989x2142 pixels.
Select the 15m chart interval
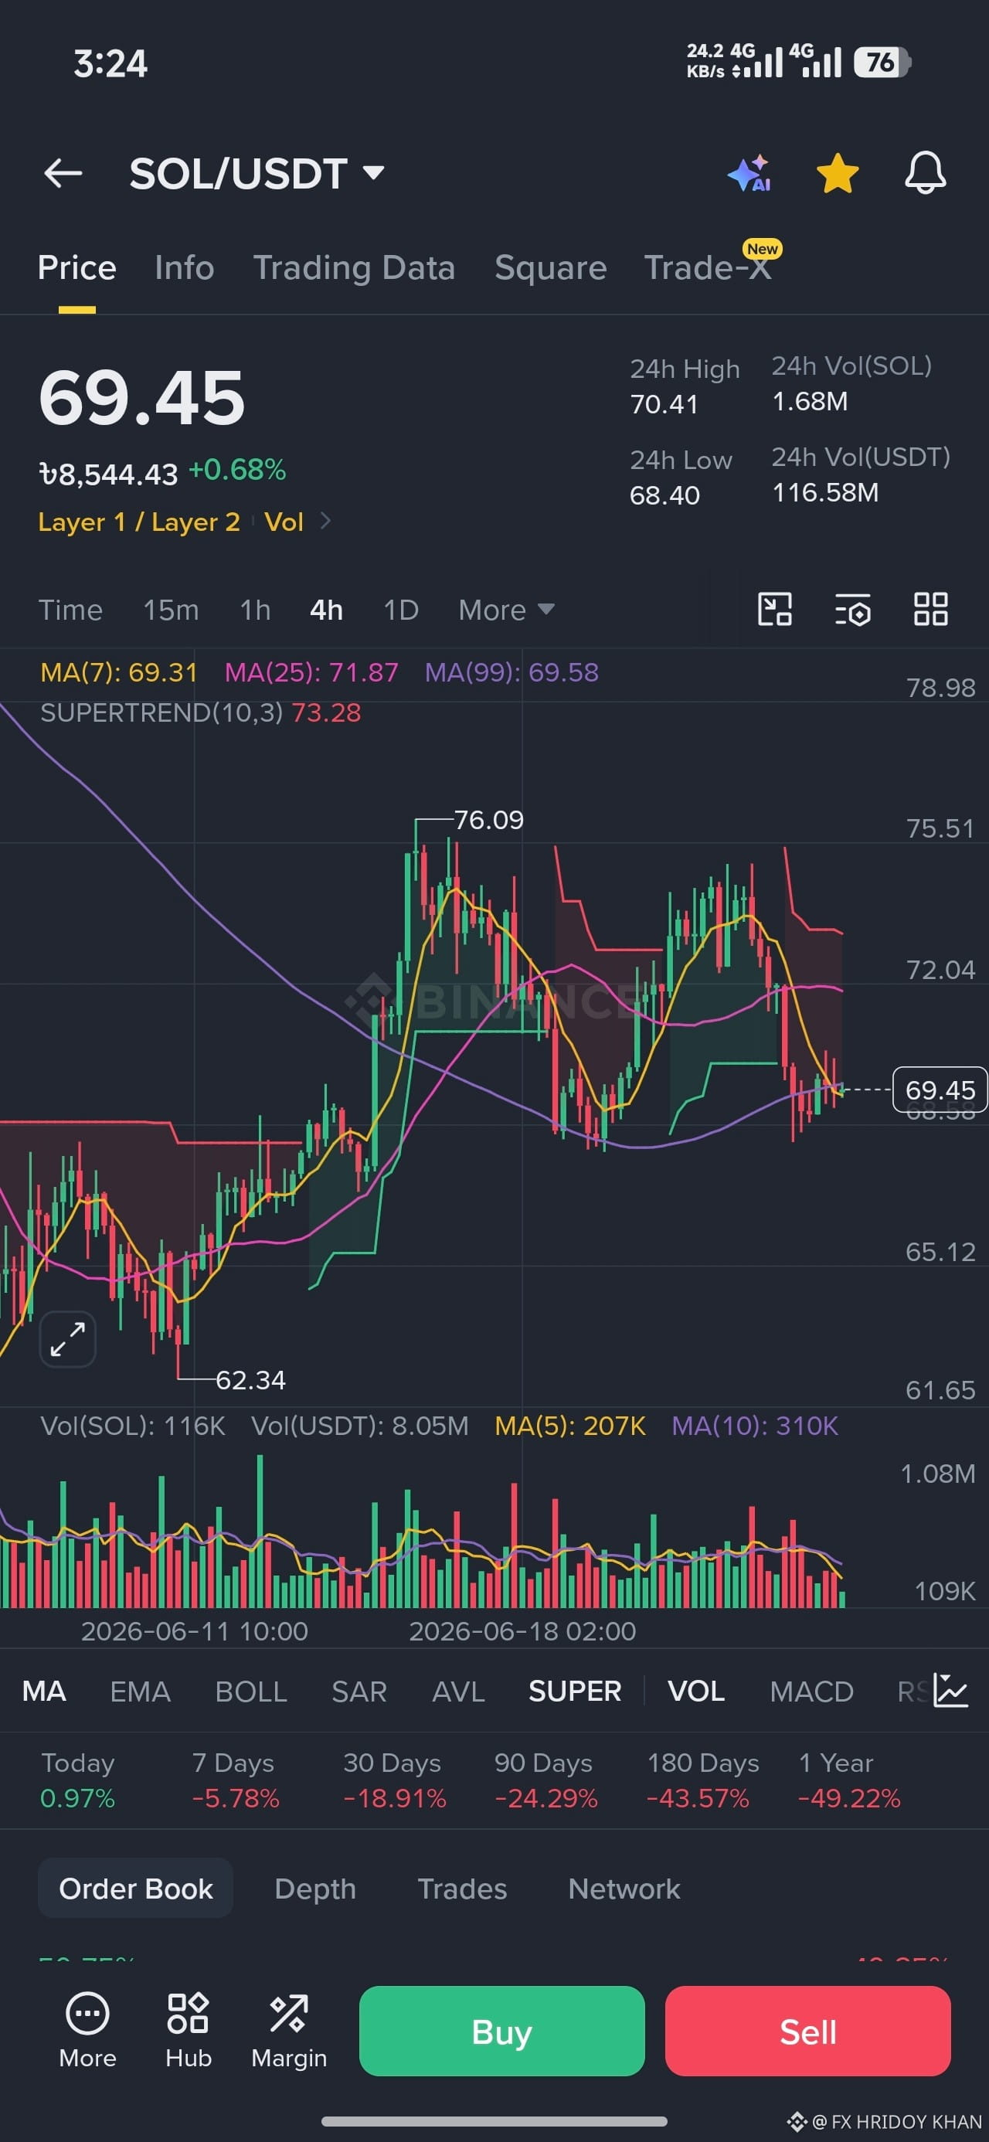pos(171,610)
